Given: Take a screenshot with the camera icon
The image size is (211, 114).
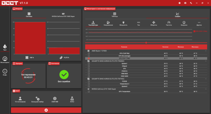Looking at the screenshot, I should (185, 3).
